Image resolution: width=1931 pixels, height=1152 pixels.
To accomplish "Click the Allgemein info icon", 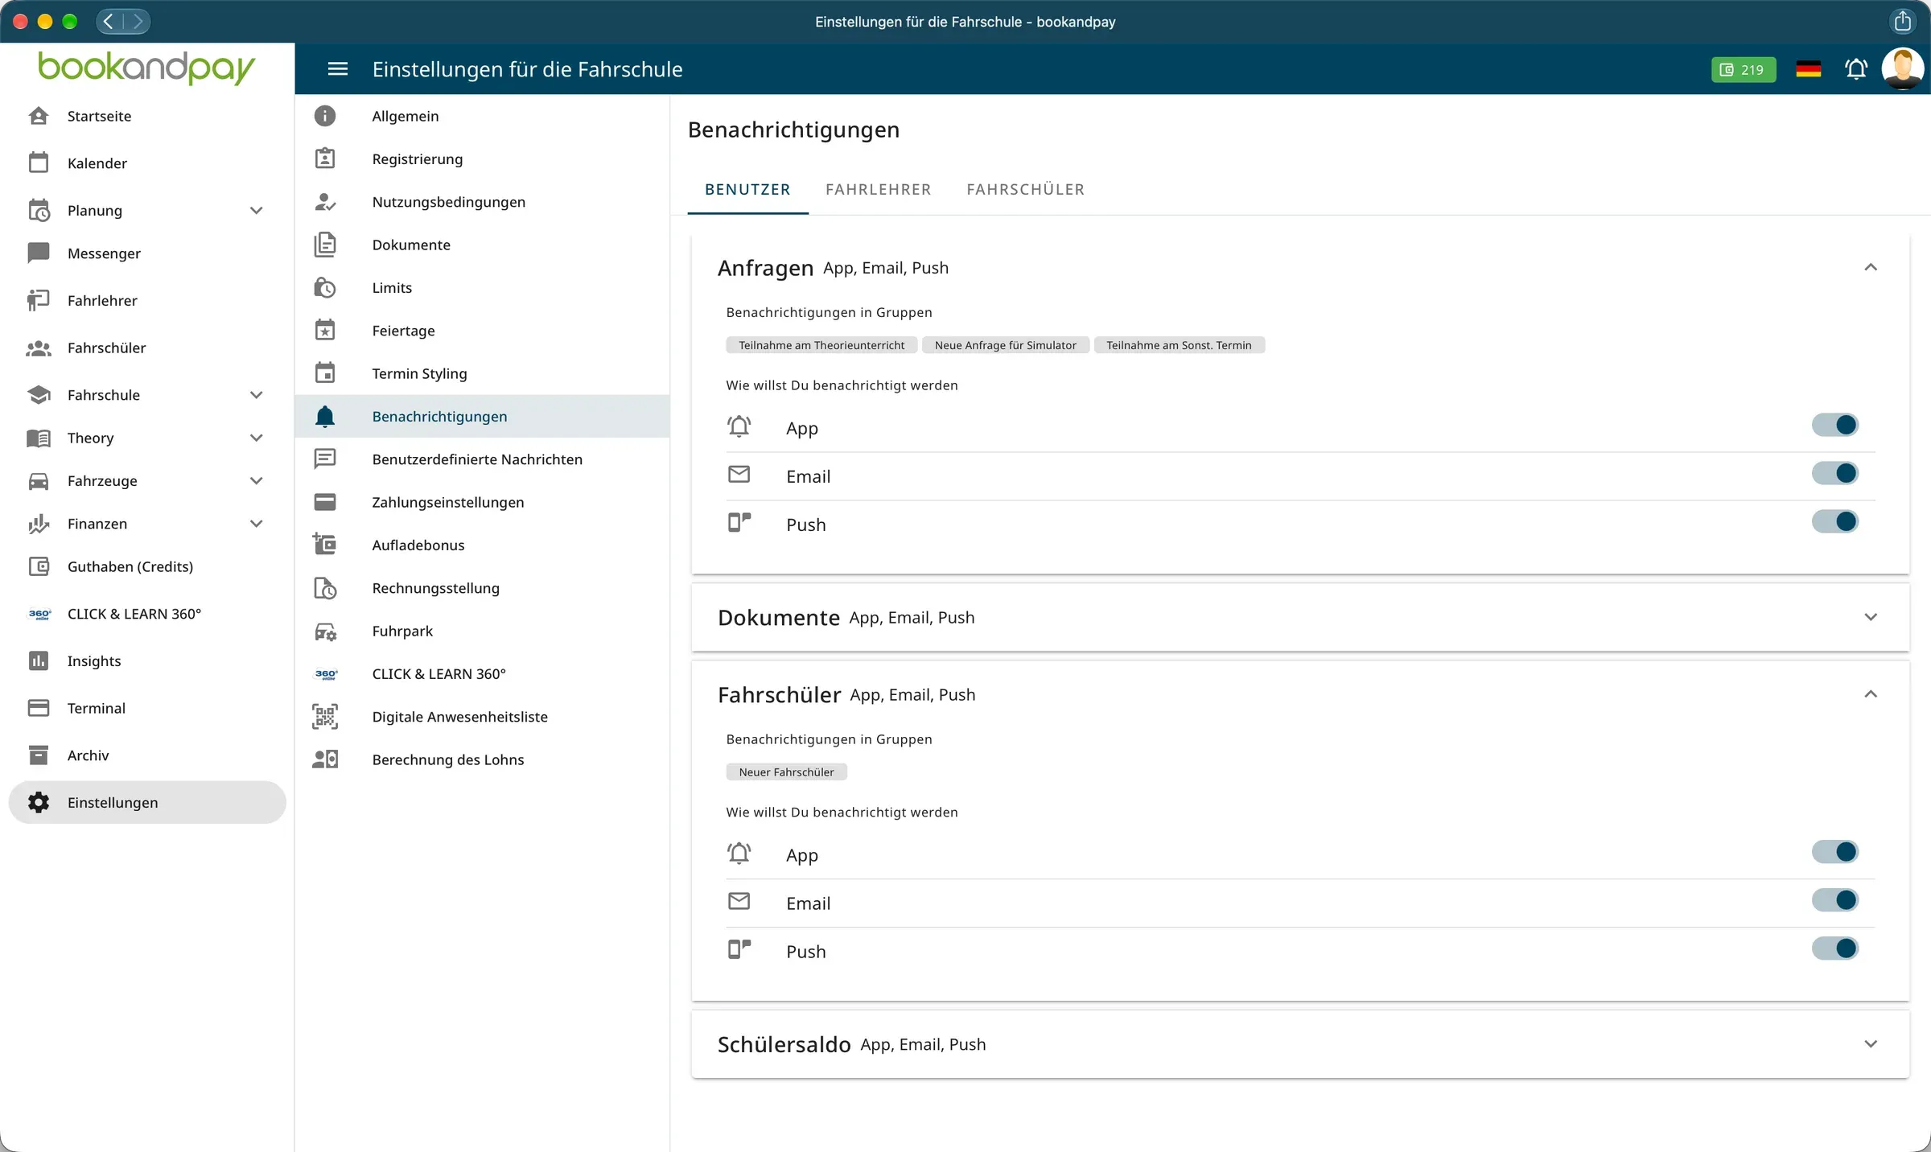I will click(325, 116).
